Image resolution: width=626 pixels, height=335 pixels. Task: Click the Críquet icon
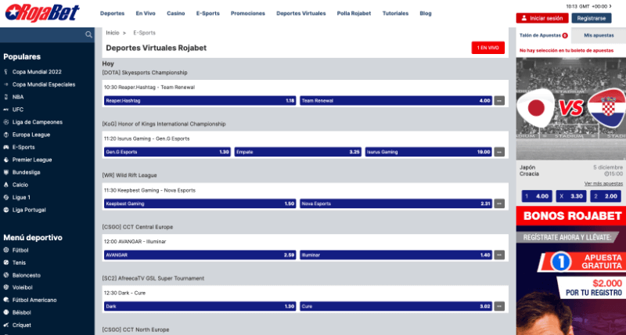click(x=5, y=325)
